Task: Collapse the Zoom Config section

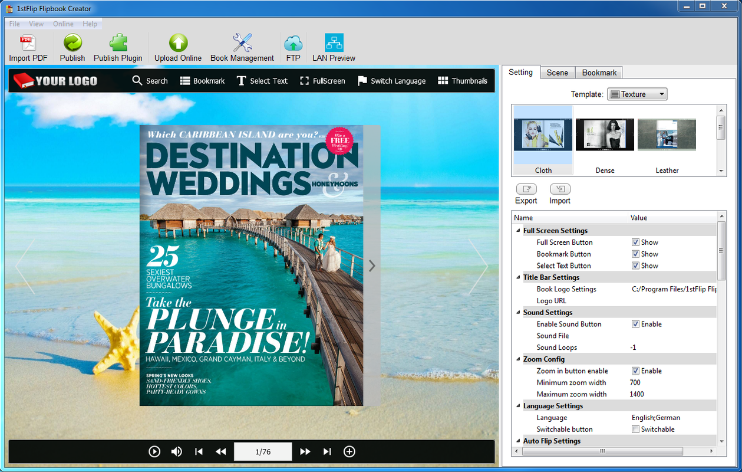Action: click(x=518, y=359)
